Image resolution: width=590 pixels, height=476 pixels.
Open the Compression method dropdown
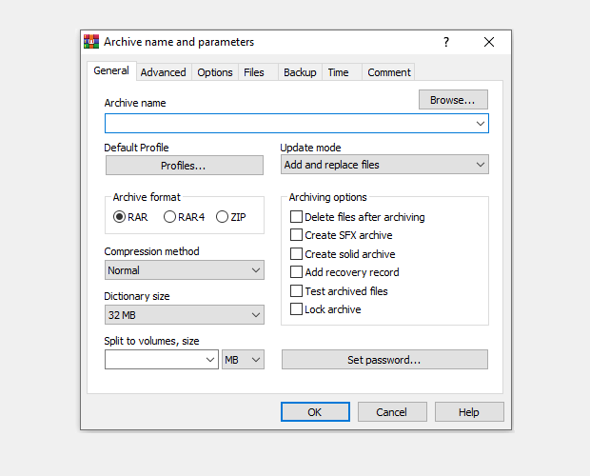click(x=185, y=270)
